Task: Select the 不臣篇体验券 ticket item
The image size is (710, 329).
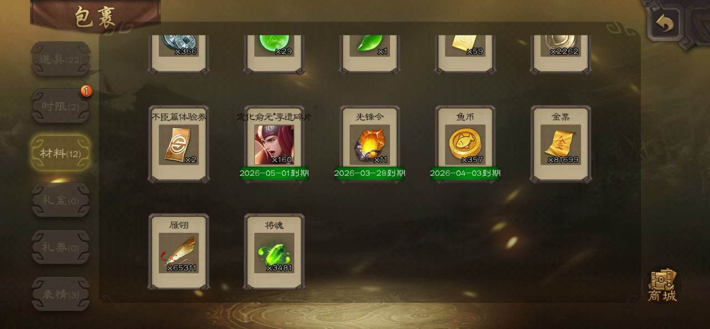Action: pos(178,144)
